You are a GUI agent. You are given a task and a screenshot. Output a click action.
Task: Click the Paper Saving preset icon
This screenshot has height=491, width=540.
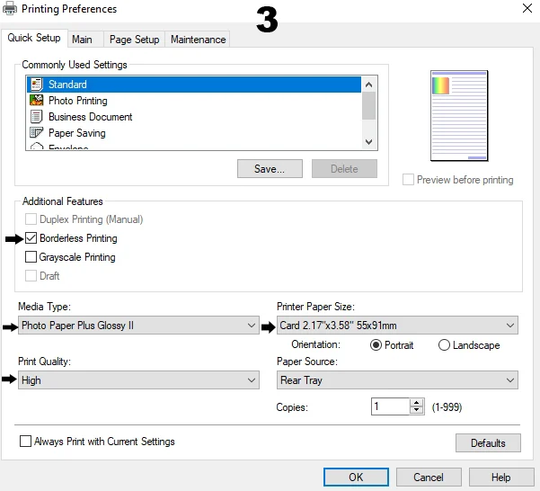[37, 133]
